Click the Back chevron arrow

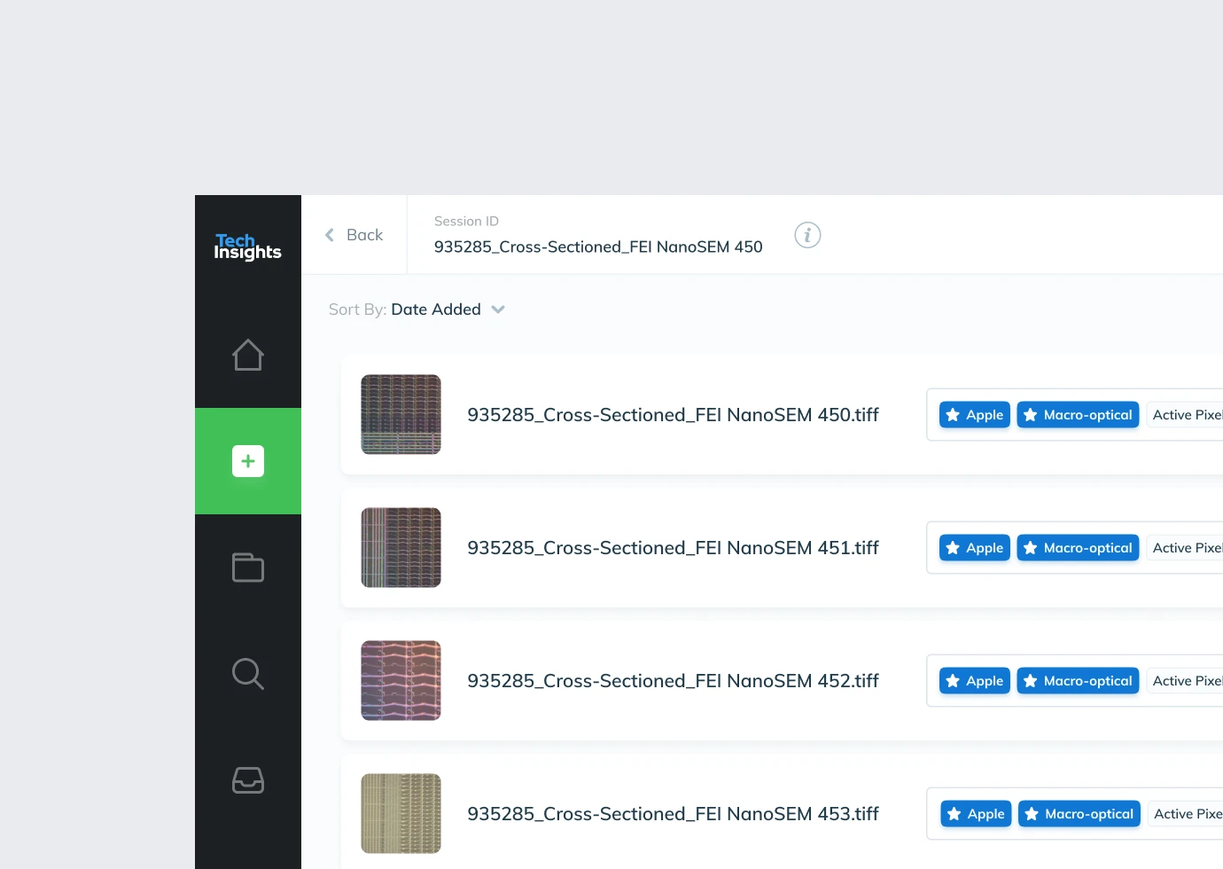tap(330, 235)
